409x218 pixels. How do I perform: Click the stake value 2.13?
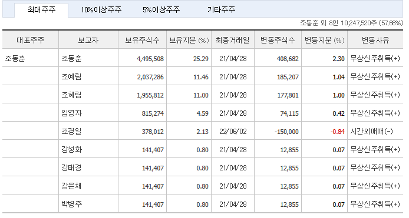[x=202, y=132]
